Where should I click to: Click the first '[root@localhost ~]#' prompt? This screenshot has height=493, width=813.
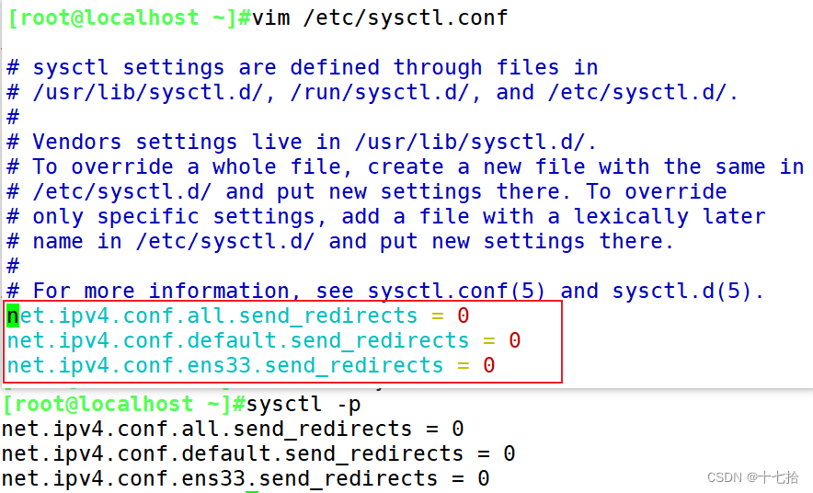130,18
